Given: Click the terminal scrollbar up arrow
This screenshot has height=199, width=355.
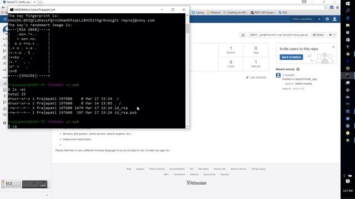Looking at the screenshot, I should pos(187,15).
